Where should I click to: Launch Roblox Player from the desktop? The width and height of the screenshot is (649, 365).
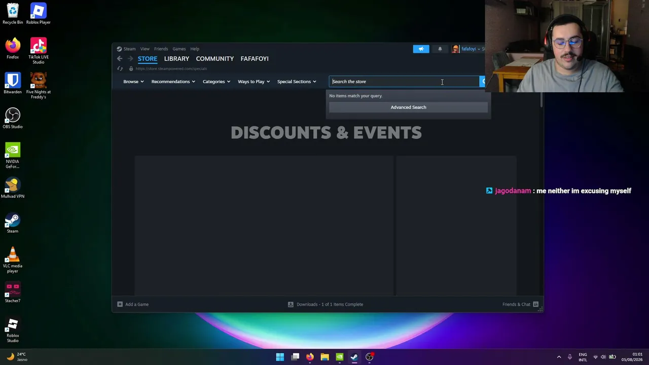[38, 14]
